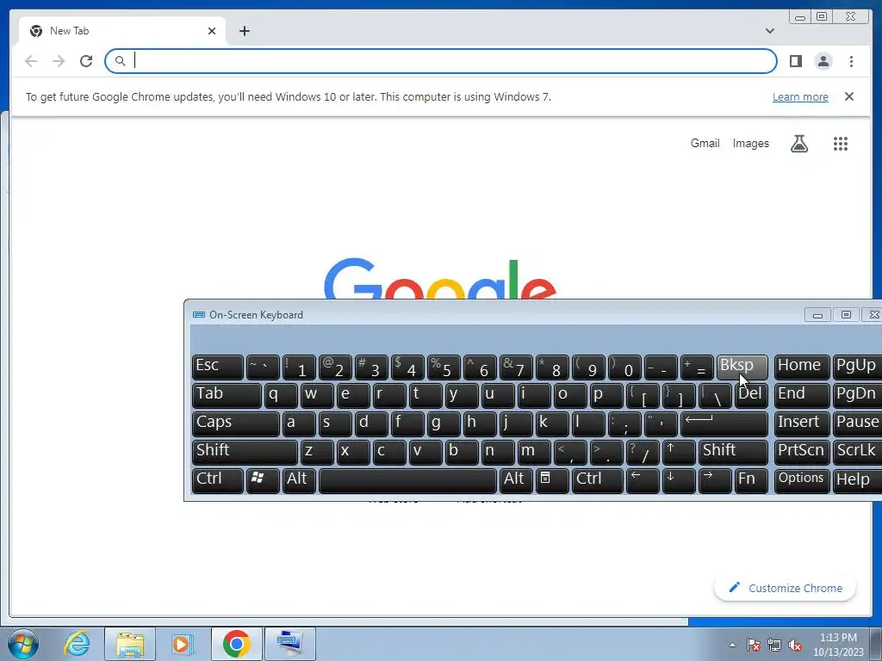The width and height of the screenshot is (882, 661).
Task: Click PrtScn key on On-Screen Keyboard
Action: pos(802,453)
